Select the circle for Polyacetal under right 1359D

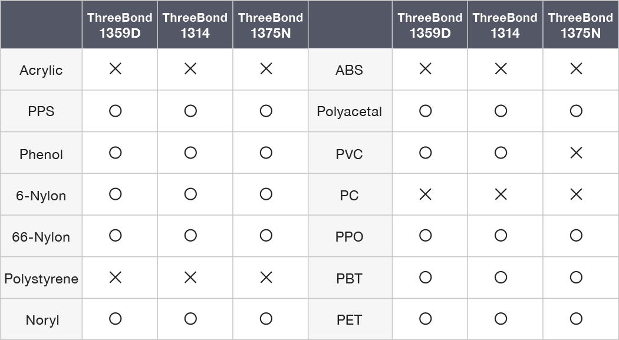coord(426,111)
